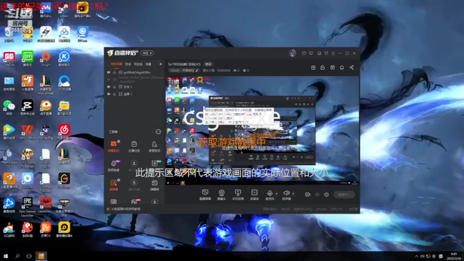Screen dimensions: 464x261
Task: Click the recording camera icon
Action: (x=308, y=194)
